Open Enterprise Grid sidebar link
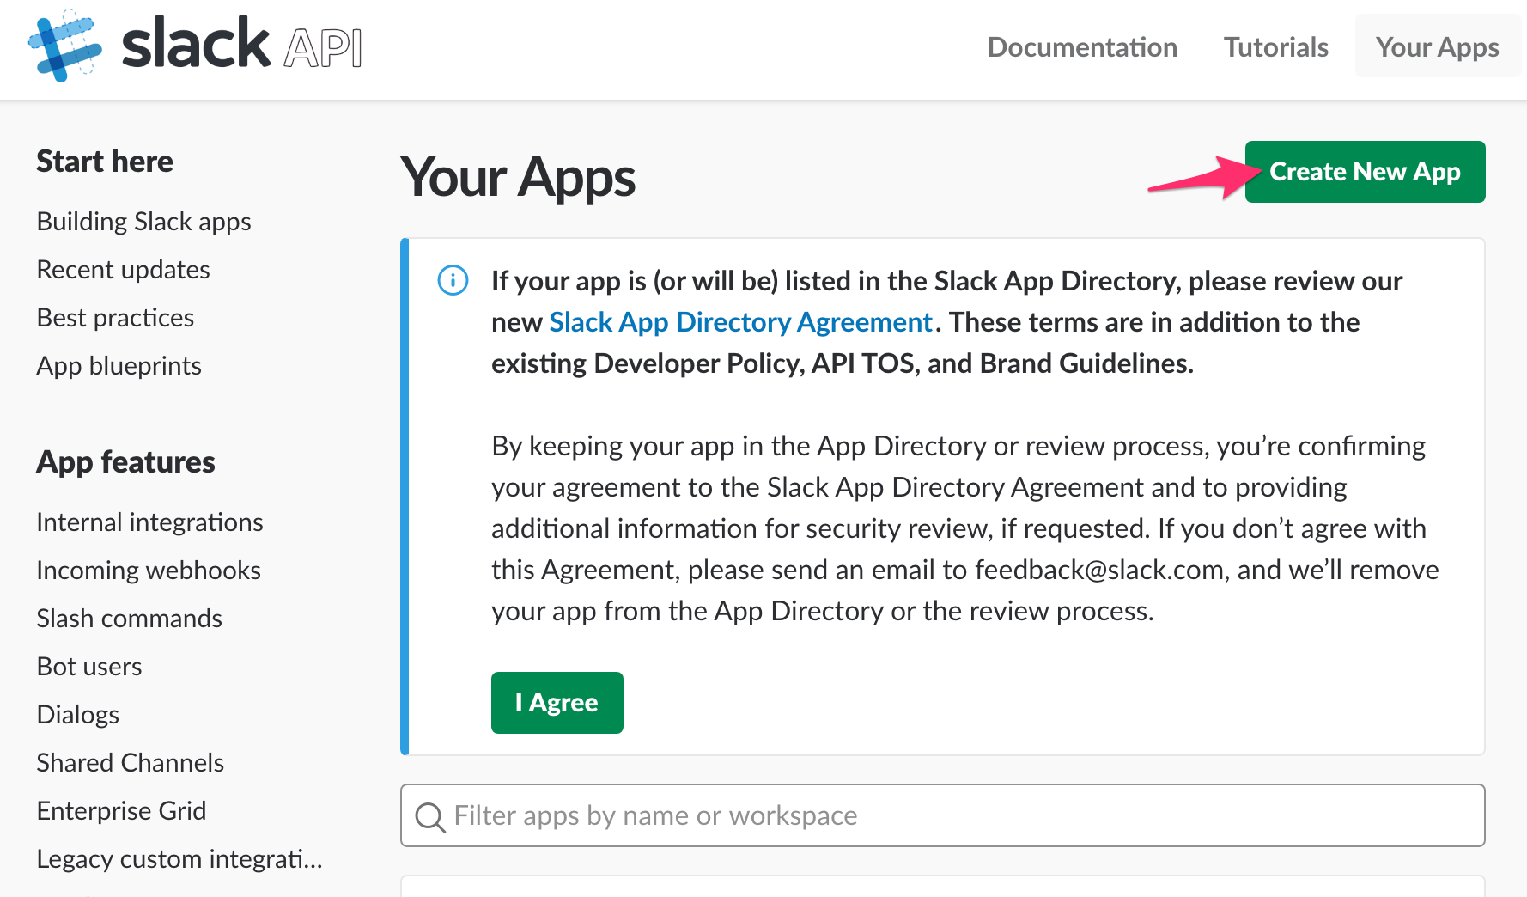The width and height of the screenshot is (1527, 897). (121, 811)
